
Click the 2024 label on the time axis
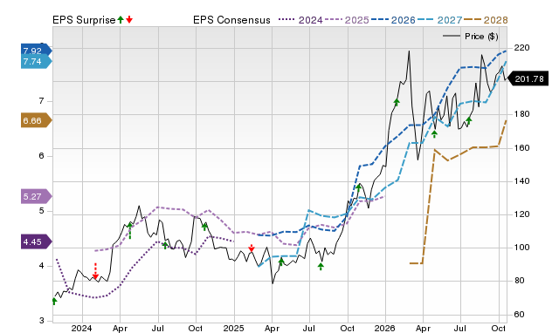[x=81, y=328]
